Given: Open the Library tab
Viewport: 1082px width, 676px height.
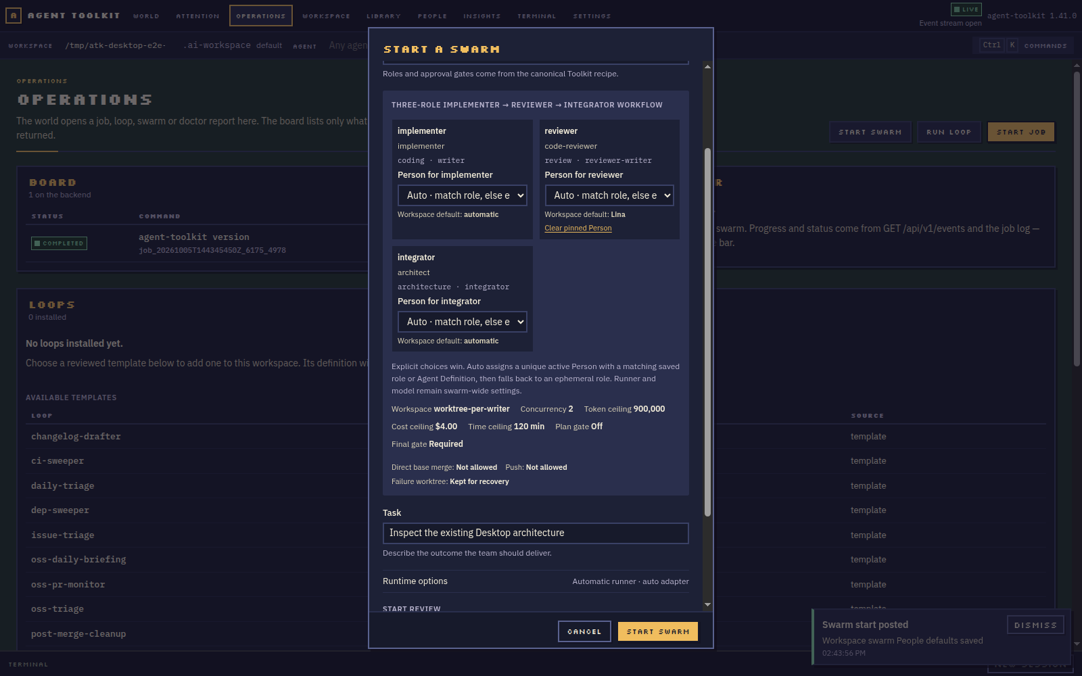Looking at the screenshot, I should click(x=383, y=16).
